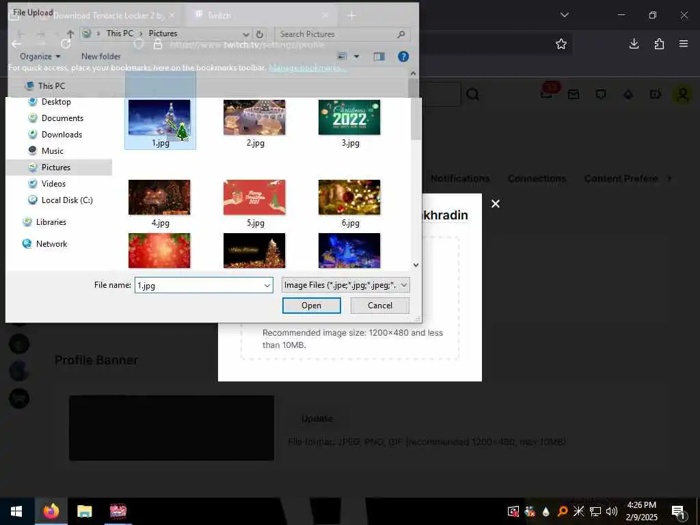Expand the address bar path history dropdown

[x=245, y=34]
